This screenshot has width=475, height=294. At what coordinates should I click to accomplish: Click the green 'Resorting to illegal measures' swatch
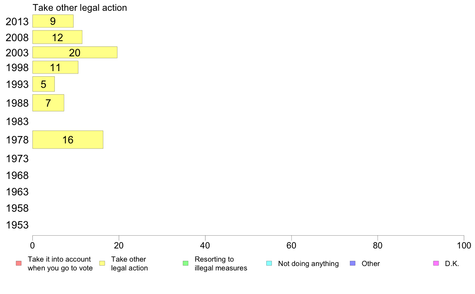tap(186, 263)
